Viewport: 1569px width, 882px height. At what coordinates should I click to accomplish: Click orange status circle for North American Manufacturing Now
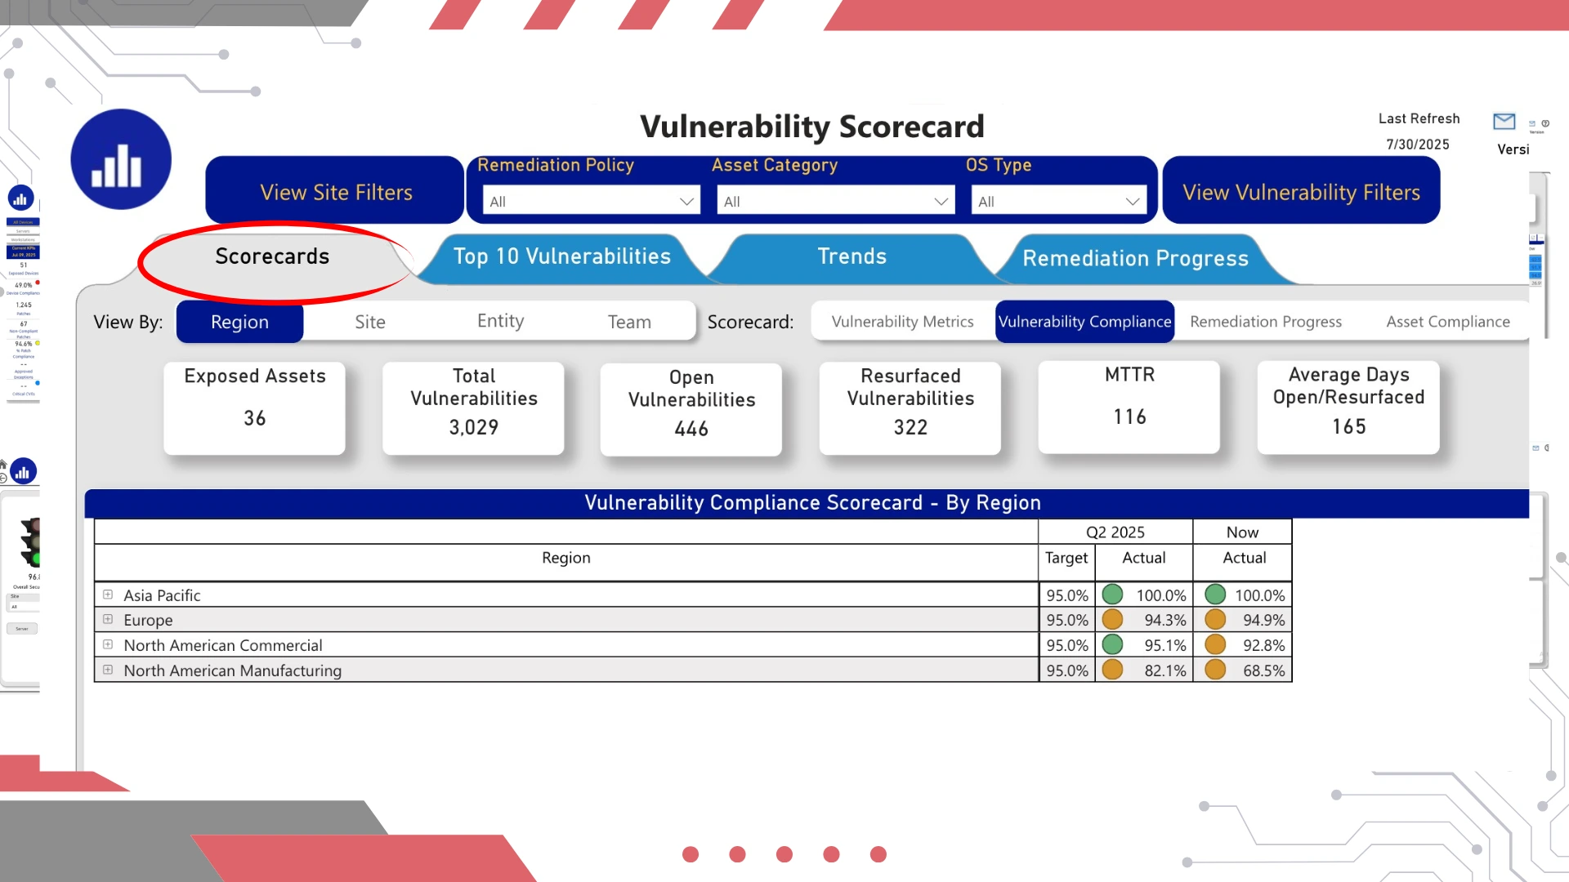point(1215,670)
